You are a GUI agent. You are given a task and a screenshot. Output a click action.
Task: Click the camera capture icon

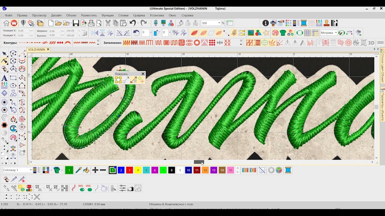(x=130, y=188)
